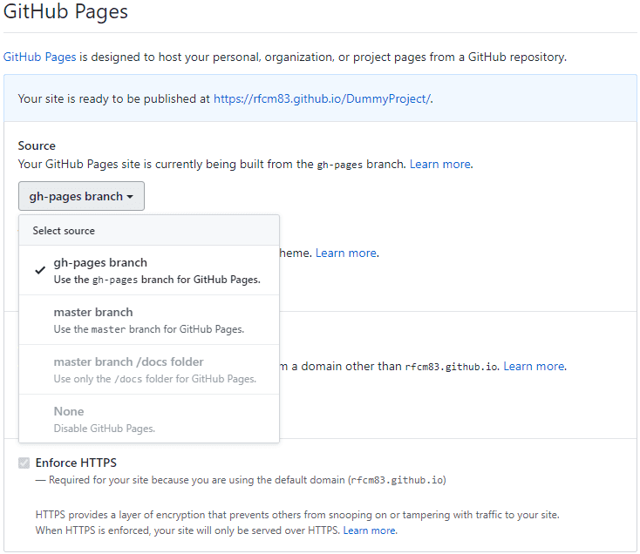Click Learn more about HTTPS enforcement
The image size is (640, 554).
tap(370, 530)
